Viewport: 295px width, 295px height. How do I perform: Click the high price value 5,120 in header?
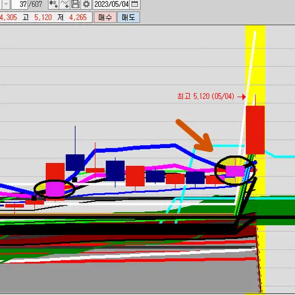(x=43, y=17)
